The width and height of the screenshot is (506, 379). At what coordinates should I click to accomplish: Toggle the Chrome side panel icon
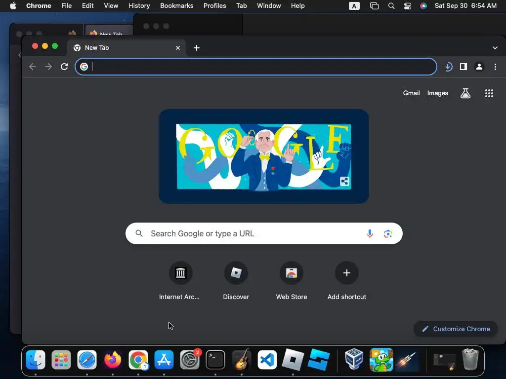[x=464, y=67]
